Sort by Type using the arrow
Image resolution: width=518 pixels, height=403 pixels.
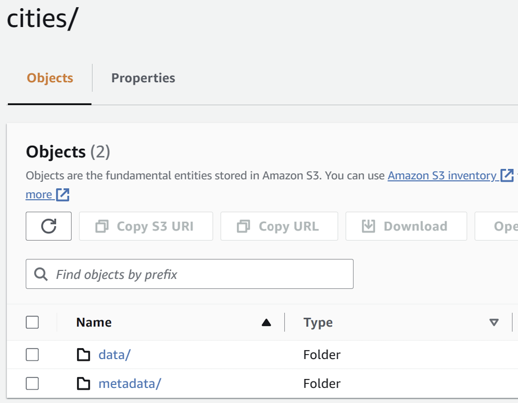494,322
